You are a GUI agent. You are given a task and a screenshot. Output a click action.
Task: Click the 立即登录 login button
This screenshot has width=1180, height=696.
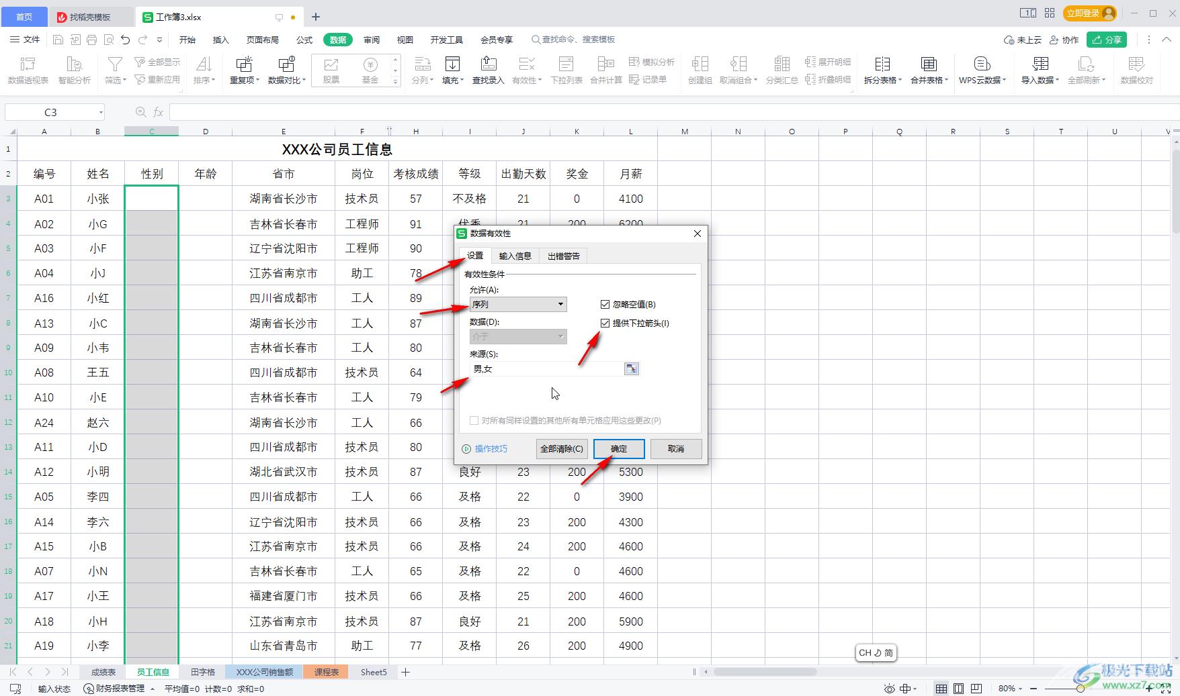pyautogui.click(x=1090, y=13)
